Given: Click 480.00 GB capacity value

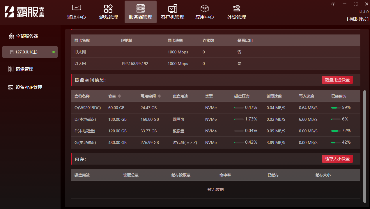Looking at the screenshot, I should coord(117,143).
